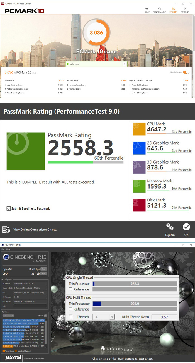Select the red Disk Mark icon
The width and height of the screenshot is (195, 363).
[139, 205]
